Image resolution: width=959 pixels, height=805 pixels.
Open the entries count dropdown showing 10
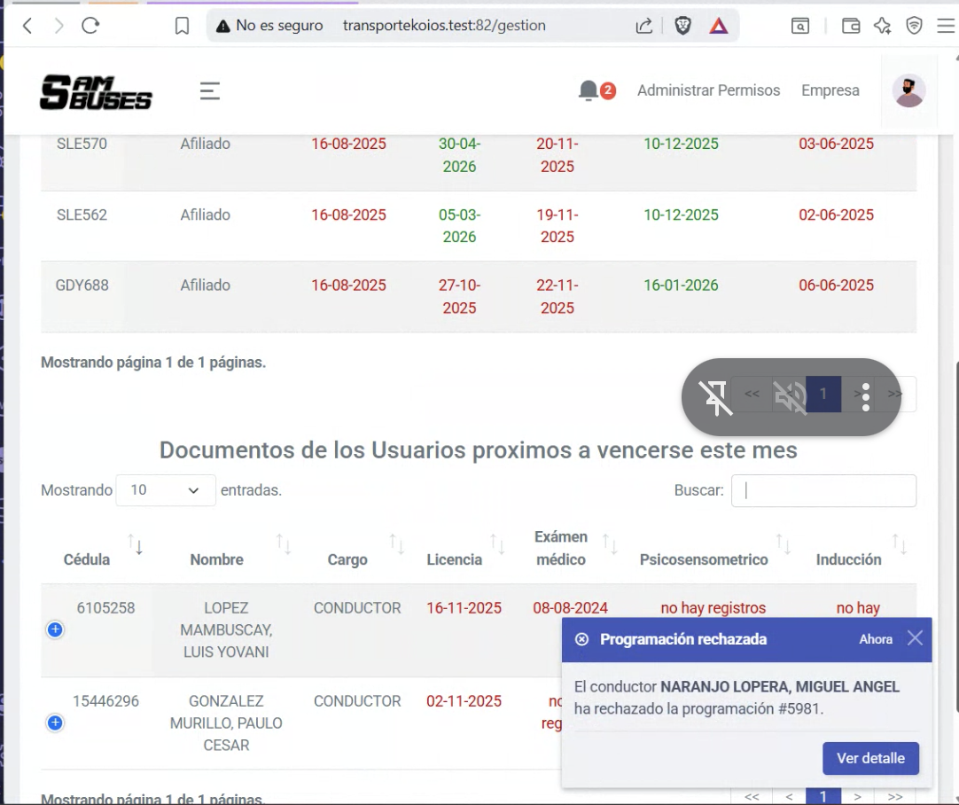click(x=166, y=490)
